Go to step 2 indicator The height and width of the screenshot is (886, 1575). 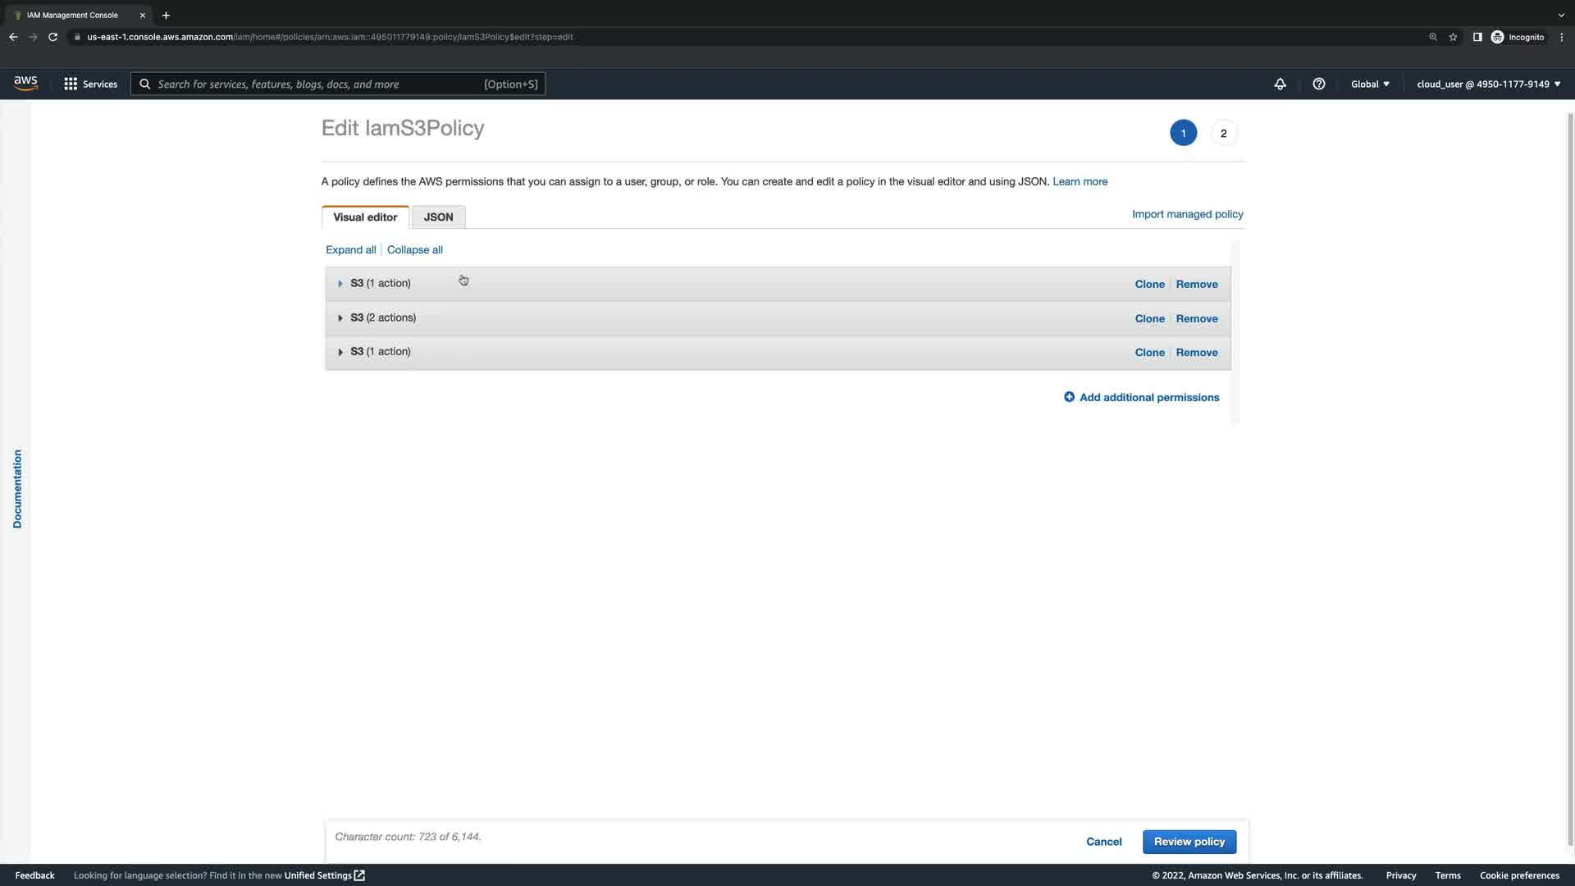click(1223, 133)
